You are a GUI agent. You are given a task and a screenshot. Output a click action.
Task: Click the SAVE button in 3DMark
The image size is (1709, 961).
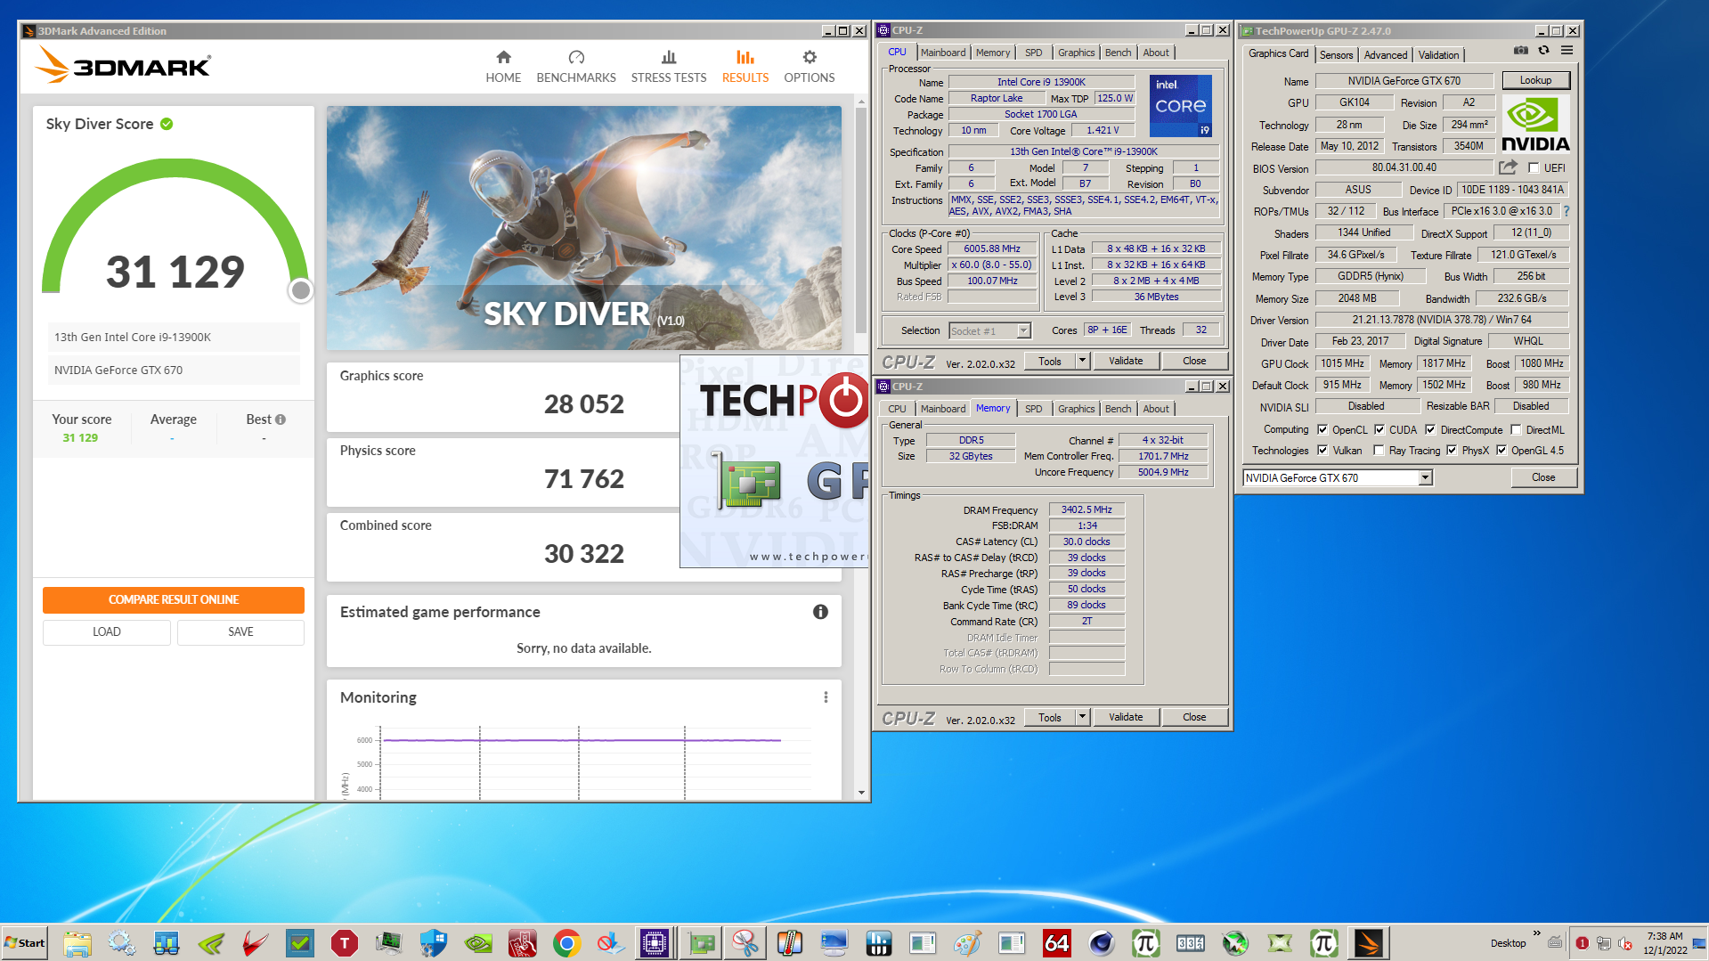tap(240, 631)
